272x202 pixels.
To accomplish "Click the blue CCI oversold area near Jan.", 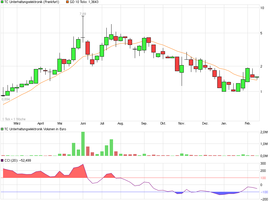I will pos(224,193).
